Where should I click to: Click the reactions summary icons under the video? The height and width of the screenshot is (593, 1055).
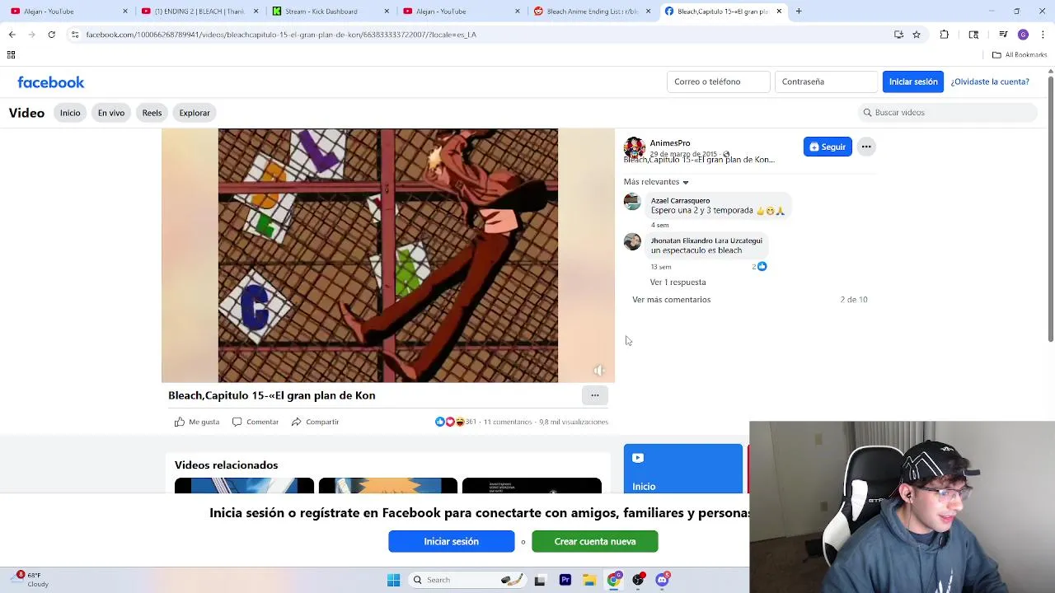(449, 422)
